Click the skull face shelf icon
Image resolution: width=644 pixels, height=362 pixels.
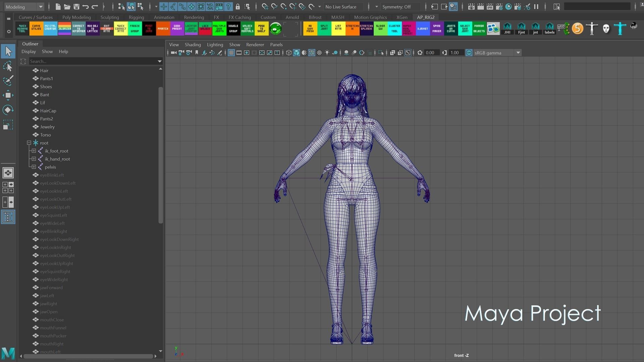606,28
